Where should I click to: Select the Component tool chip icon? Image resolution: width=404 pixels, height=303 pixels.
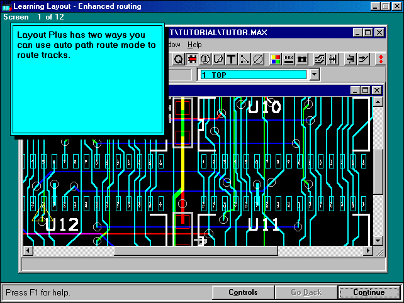pos(192,60)
